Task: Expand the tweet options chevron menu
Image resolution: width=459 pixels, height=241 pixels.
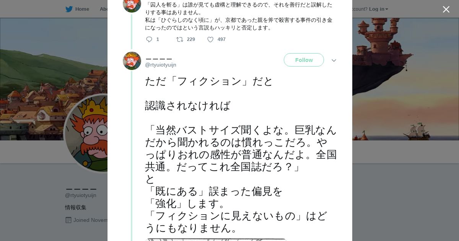Action: [x=334, y=60]
